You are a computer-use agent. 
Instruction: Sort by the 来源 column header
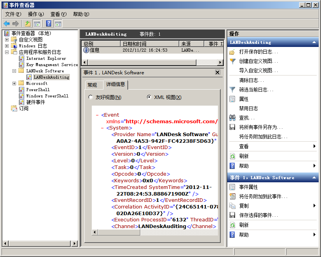192,44
